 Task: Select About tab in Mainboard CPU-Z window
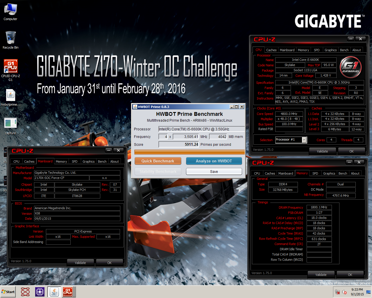pyautogui.click(x=115, y=162)
